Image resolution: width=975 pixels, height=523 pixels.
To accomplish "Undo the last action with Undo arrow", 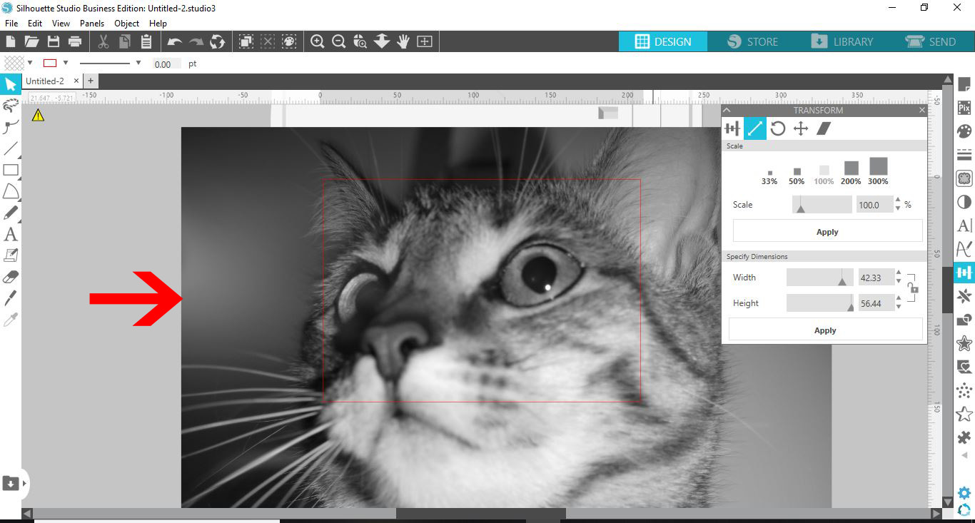I will click(174, 42).
